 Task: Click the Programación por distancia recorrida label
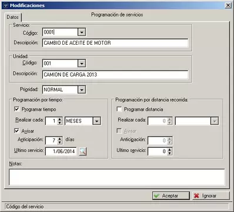click(152, 100)
